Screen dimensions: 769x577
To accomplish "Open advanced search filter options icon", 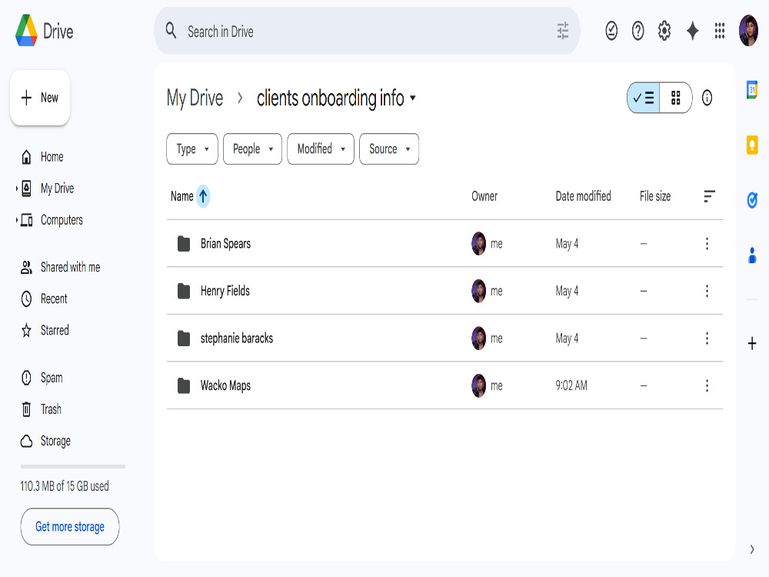I will click(x=563, y=31).
